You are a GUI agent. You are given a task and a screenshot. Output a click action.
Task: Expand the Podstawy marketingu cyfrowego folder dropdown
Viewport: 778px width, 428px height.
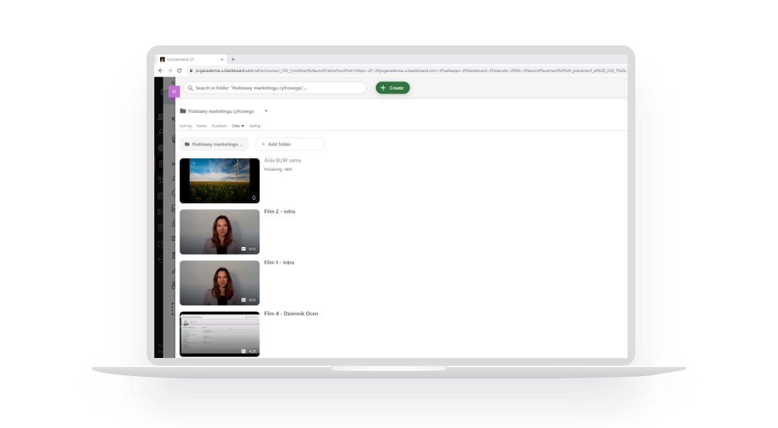coord(266,111)
